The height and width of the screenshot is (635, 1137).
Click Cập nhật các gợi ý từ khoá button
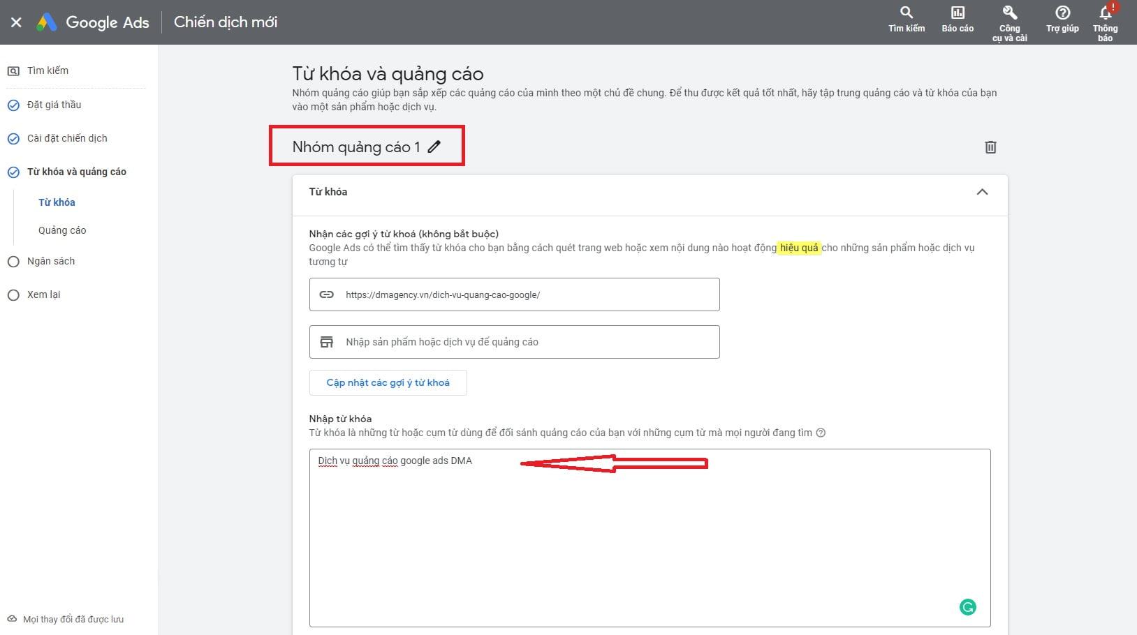tap(388, 382)
